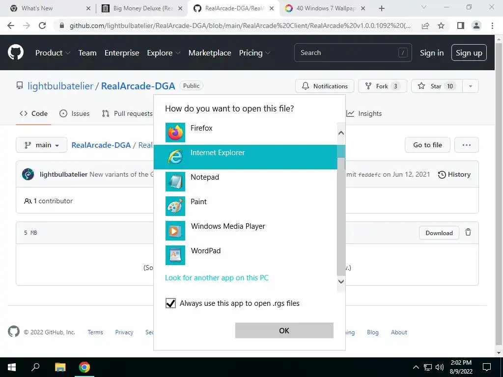Click the trash delete file icon
The image size is (503, 377).
tap(468, 232)
